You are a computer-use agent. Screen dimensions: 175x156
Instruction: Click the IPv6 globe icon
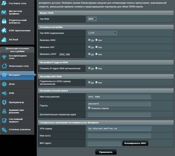coord(4,84)
